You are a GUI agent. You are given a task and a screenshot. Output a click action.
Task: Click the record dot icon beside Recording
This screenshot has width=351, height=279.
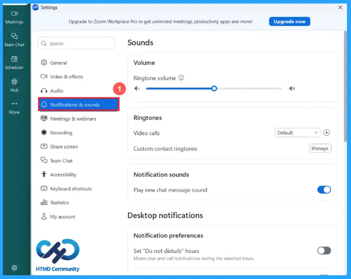(44, 132)
